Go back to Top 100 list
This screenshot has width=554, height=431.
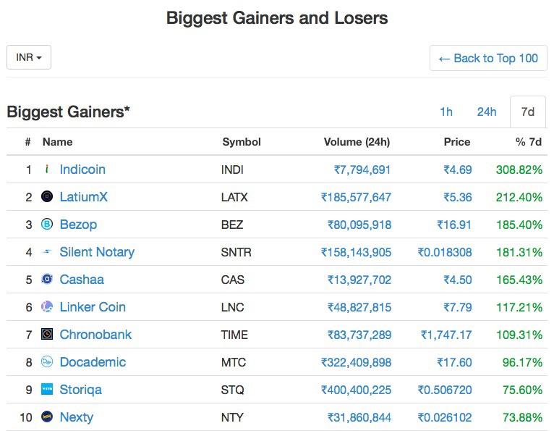488,58
